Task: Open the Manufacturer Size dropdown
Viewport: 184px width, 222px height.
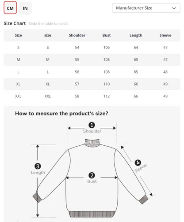Action: pyautogui.click(x=146, y=8)
